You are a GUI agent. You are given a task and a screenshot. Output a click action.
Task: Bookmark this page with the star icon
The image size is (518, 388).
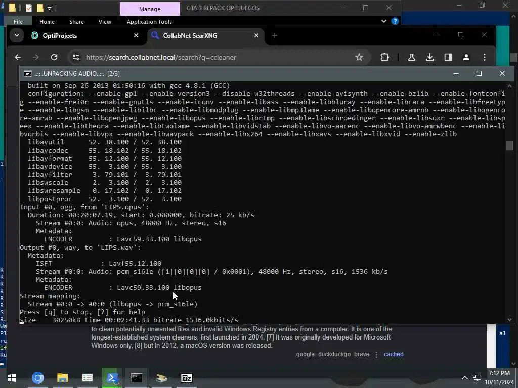pos(359,57)
